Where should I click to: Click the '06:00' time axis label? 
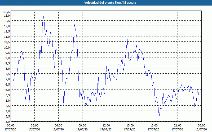point(58,126)
